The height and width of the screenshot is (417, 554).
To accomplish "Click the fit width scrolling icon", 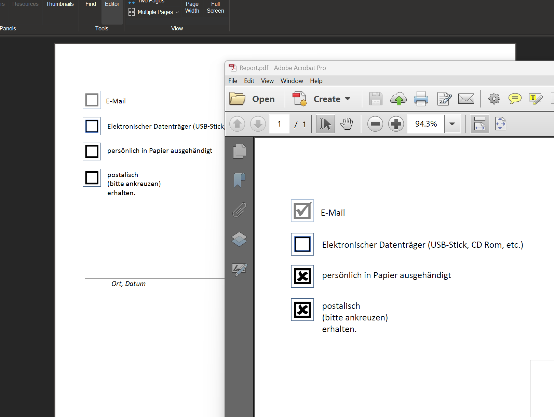I will pyautogui.click(x=479, y=124).
